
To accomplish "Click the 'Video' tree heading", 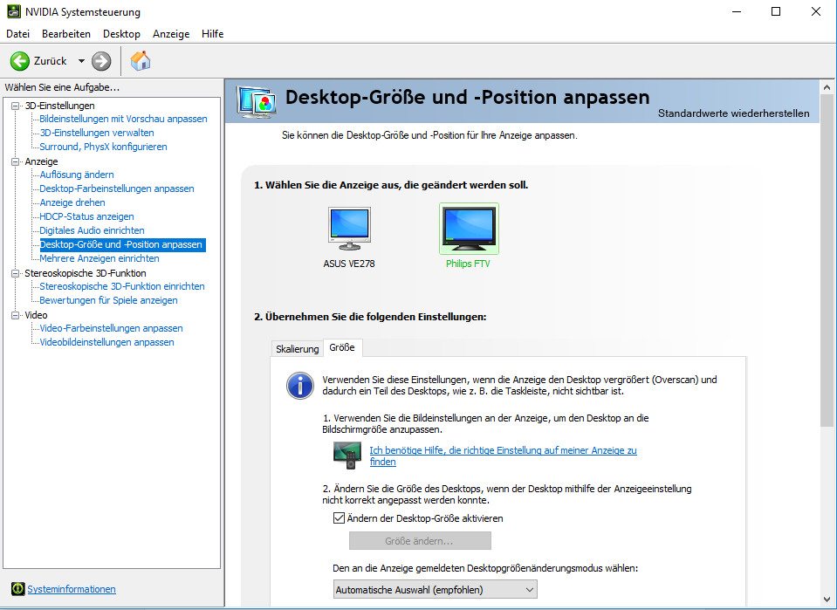I will pos(36,315).
